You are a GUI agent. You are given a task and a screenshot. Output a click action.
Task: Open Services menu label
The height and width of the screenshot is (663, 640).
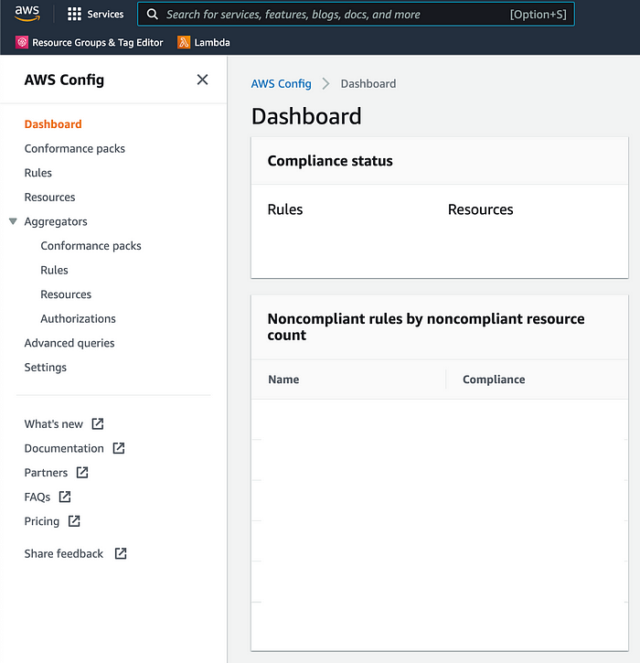pyautogui.click(x=105, y=14)
